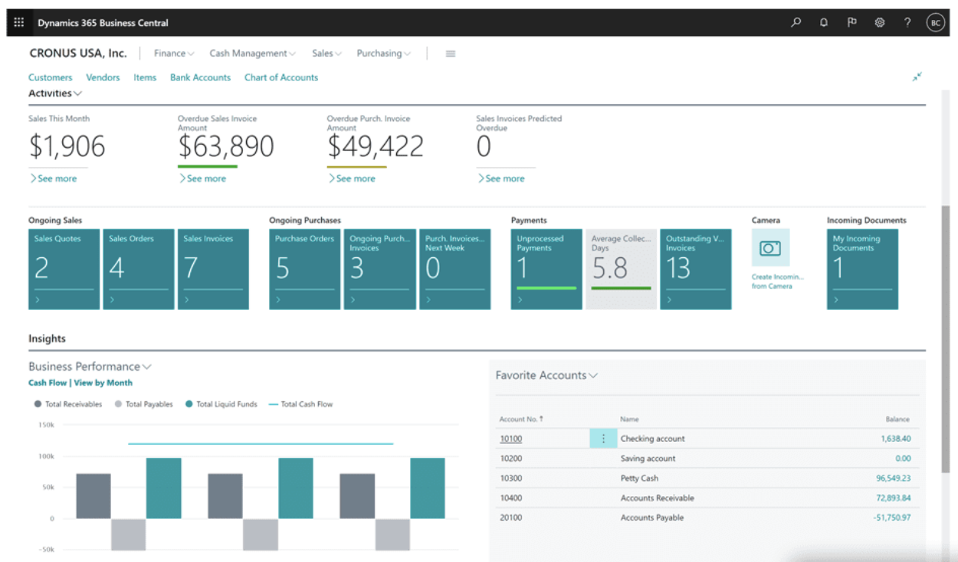This screenshot has height=562, width=958.
Task: Expand the Activities section dropdown
Action: click(x=79, y=93)
